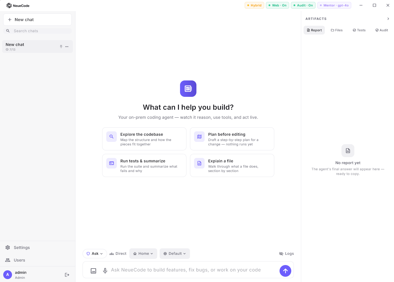Pin the New chat conversation
The width and height of the screenshot is (394, 282).
pyautogui.click(x=61, y=47)
